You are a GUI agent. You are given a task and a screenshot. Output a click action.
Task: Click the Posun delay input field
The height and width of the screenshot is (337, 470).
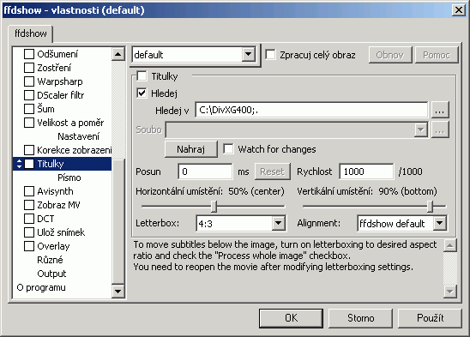[205, 172]
